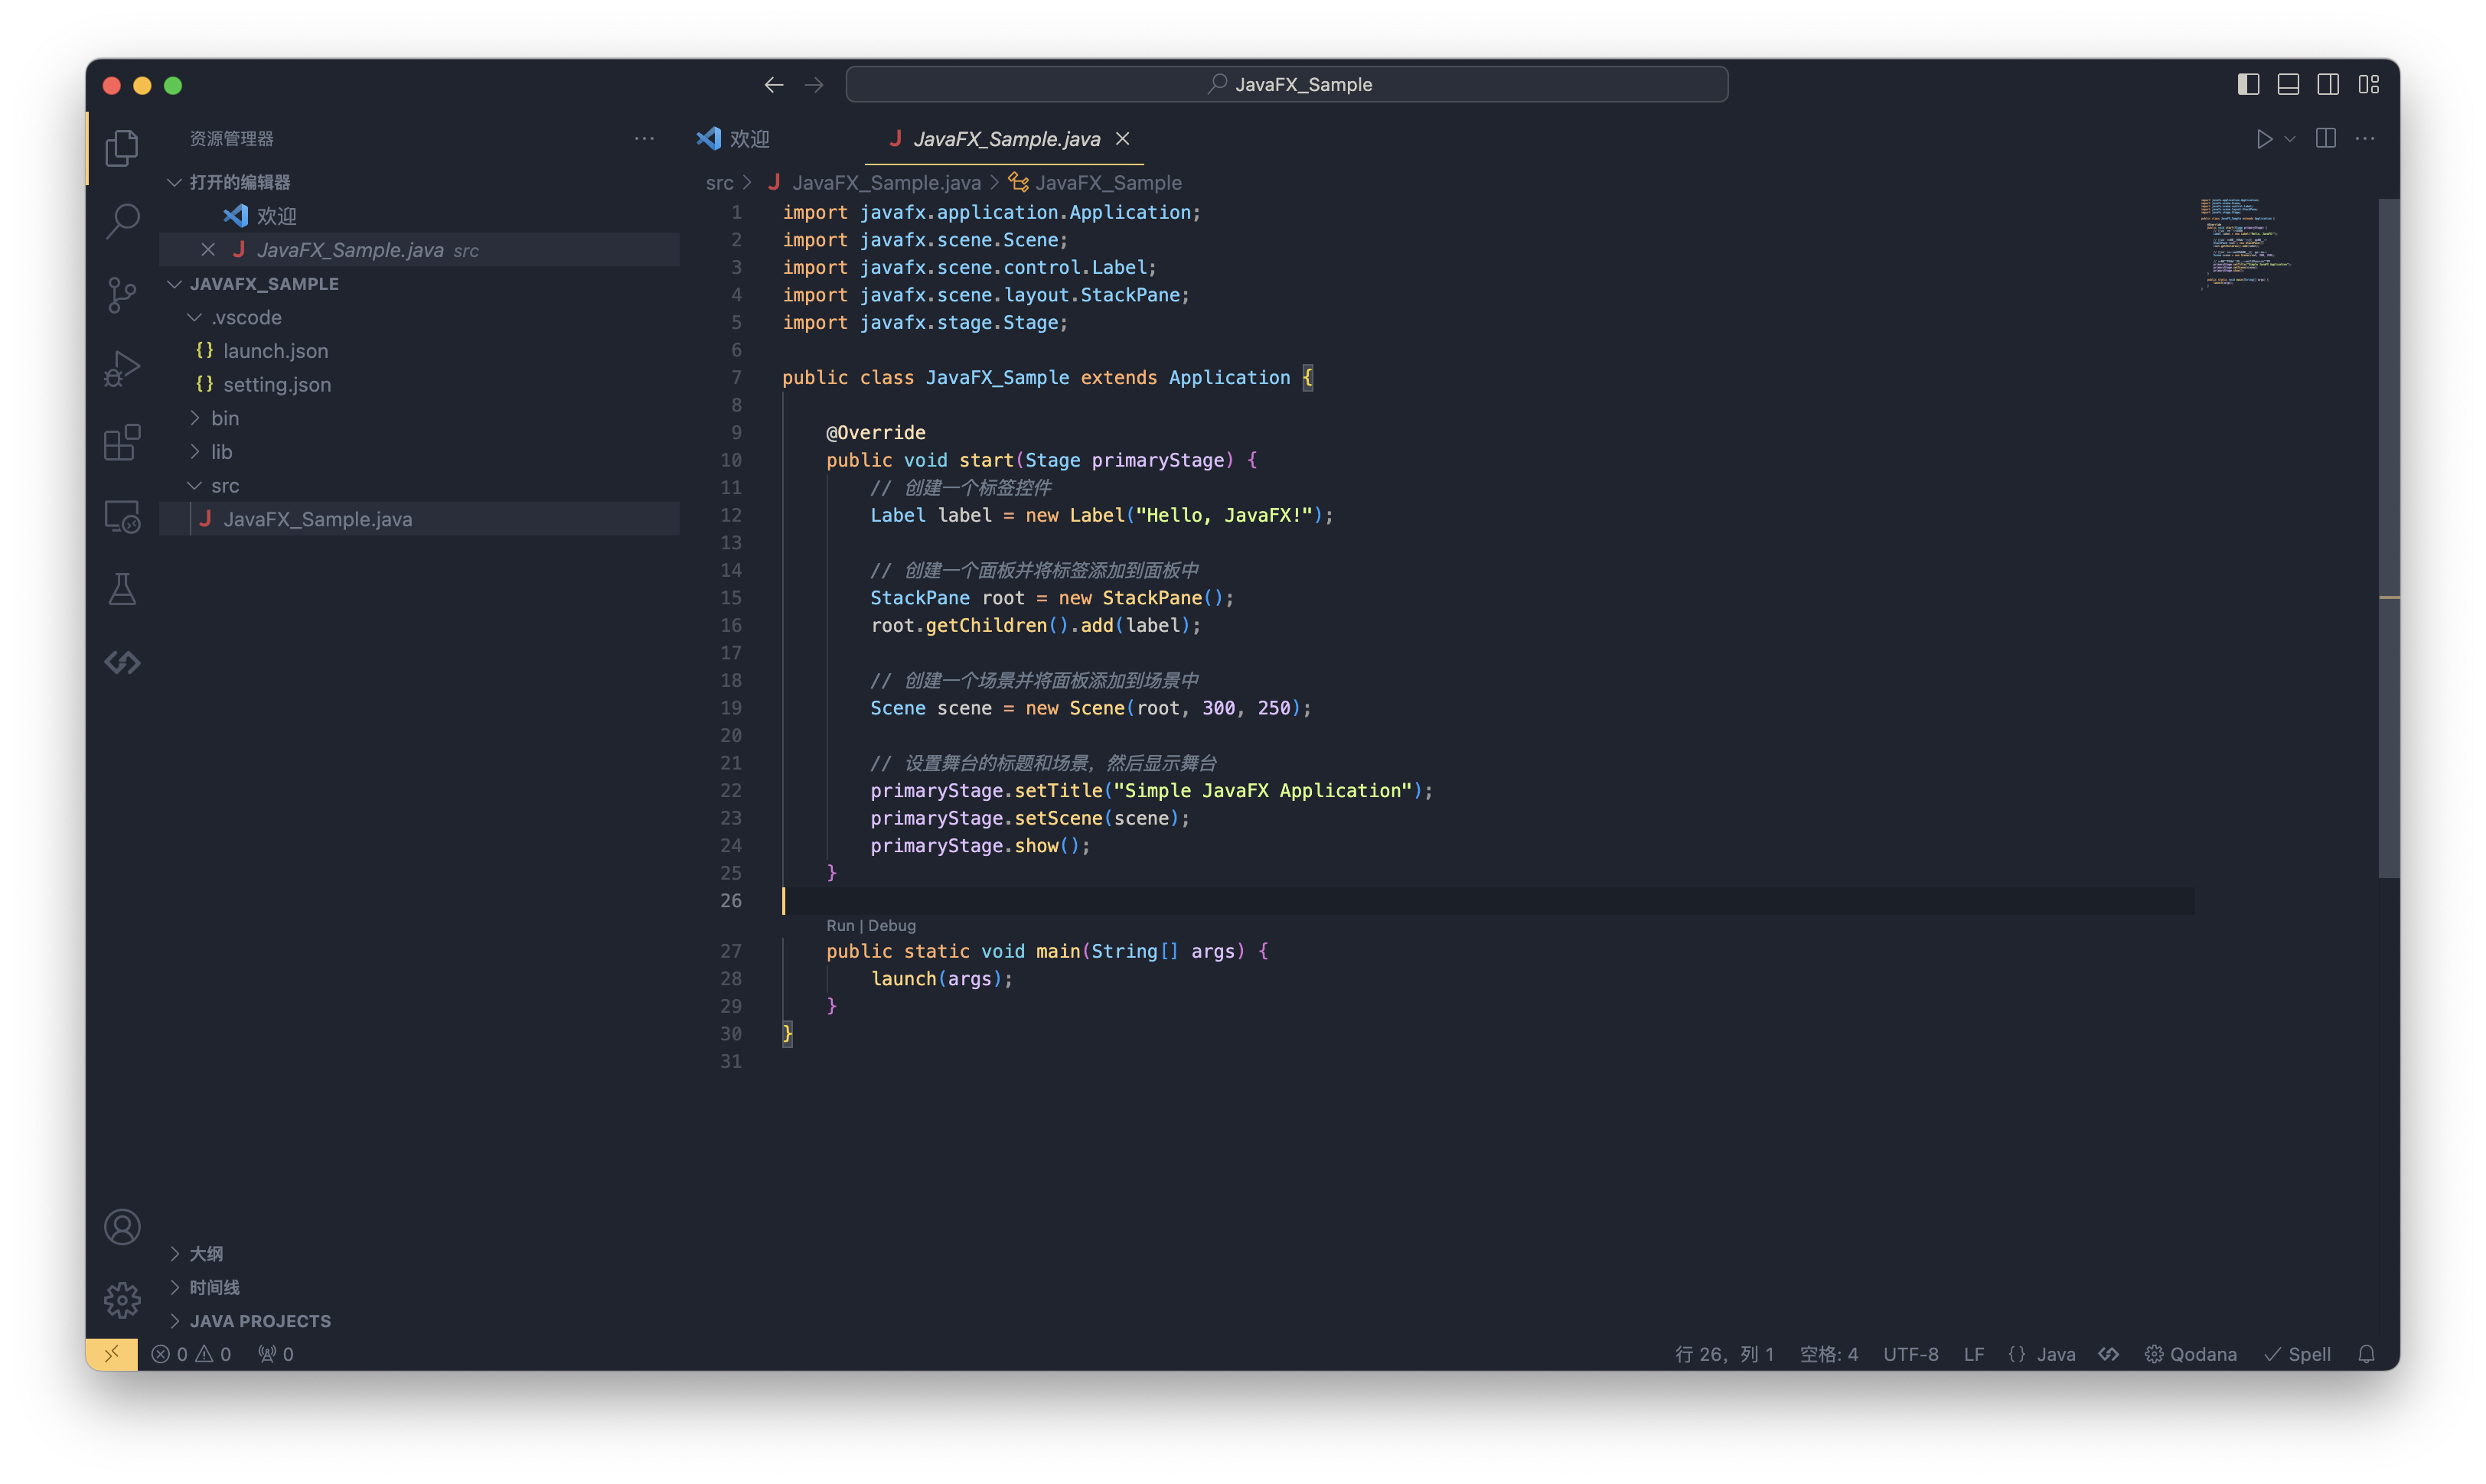The image size is (2486, 1484).
Task: Open notifications bell in status bar
Action: [x=2366, y=1354]
